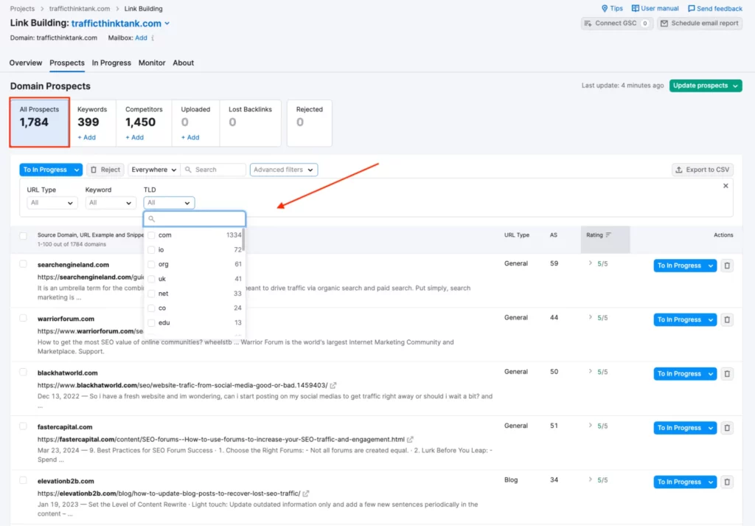Open the Monitor tab

[151, 63]
